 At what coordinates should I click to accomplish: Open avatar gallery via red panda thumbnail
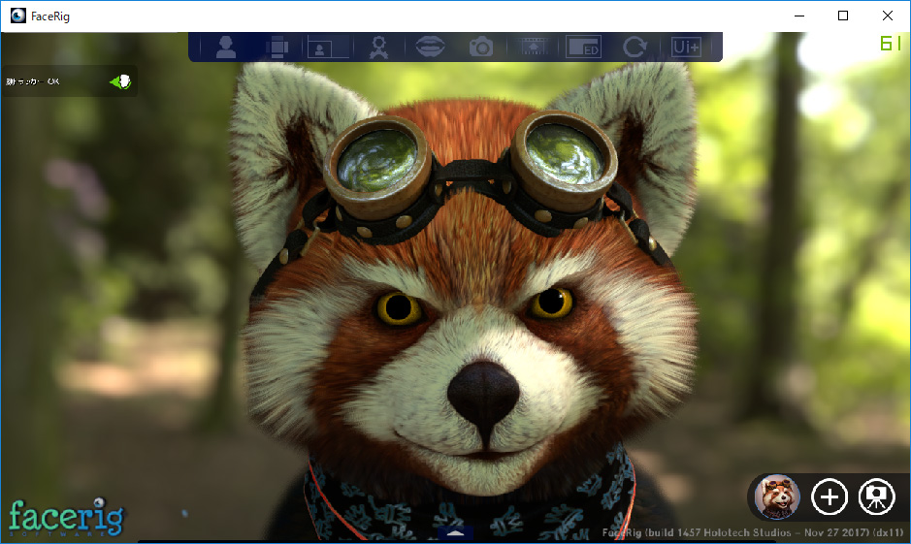pos(777,497)
